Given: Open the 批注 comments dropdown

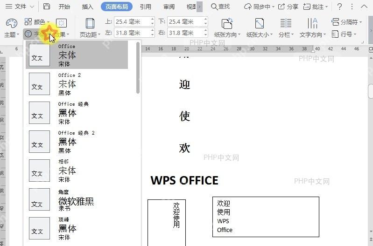Looking at the screenshot, I should tap(316, 7).
